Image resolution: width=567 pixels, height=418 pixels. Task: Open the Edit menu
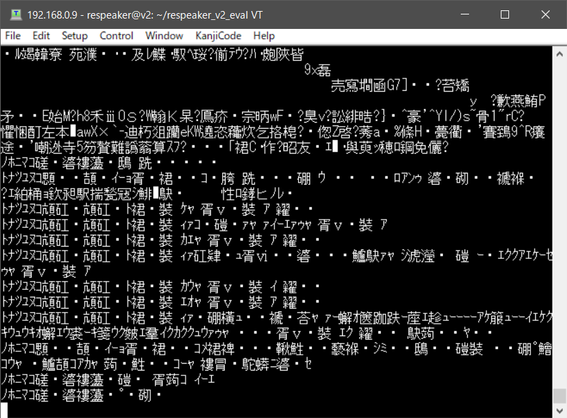coord(41,36)
